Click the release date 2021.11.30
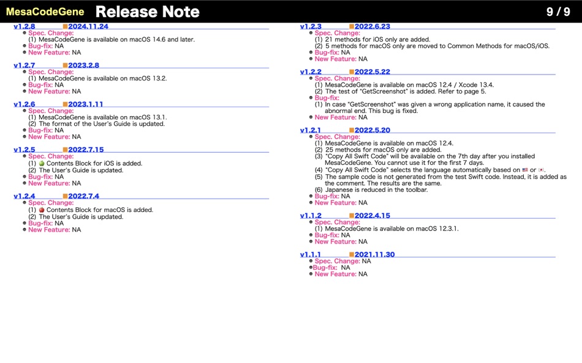 click(x=374, y=254)
